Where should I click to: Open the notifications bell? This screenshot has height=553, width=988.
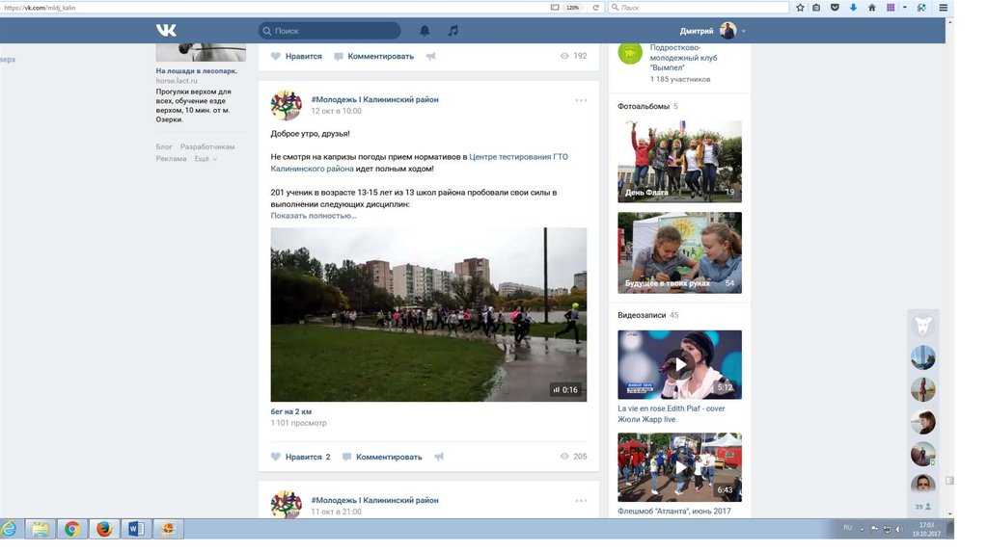click(x=425, y=31)
